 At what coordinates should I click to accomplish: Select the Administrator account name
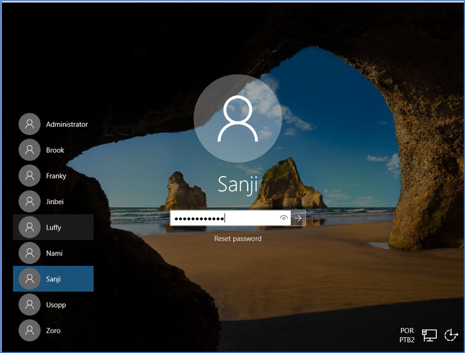67,124
